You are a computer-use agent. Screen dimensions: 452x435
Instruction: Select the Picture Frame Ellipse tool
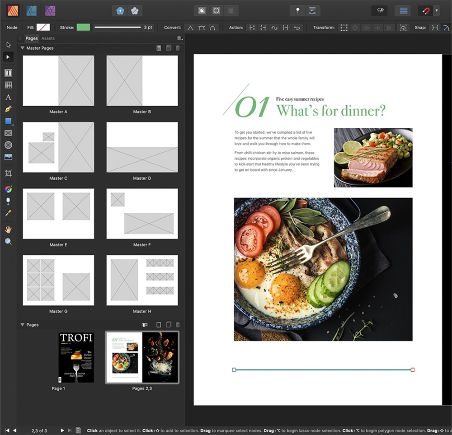click(x=8, y=145)
